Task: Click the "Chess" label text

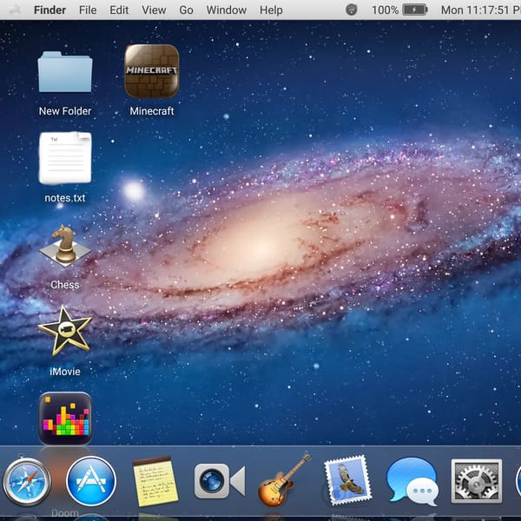Action: [65, 285]
